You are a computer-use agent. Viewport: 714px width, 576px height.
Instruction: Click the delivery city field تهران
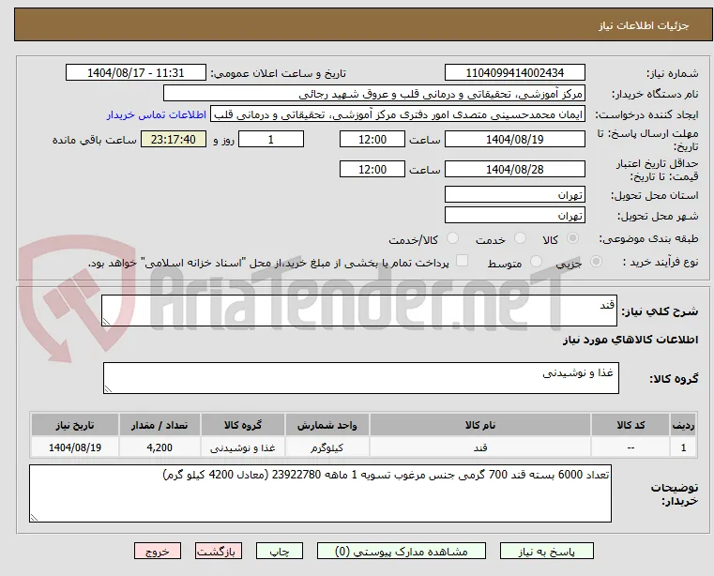514,215
